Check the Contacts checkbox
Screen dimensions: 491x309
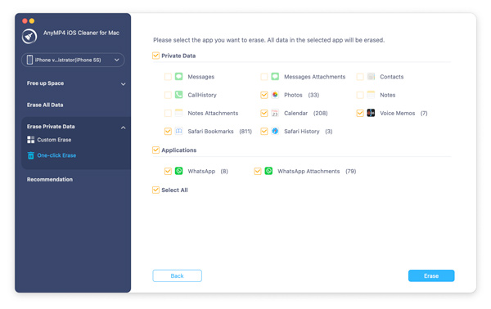(x=360, y=77)
